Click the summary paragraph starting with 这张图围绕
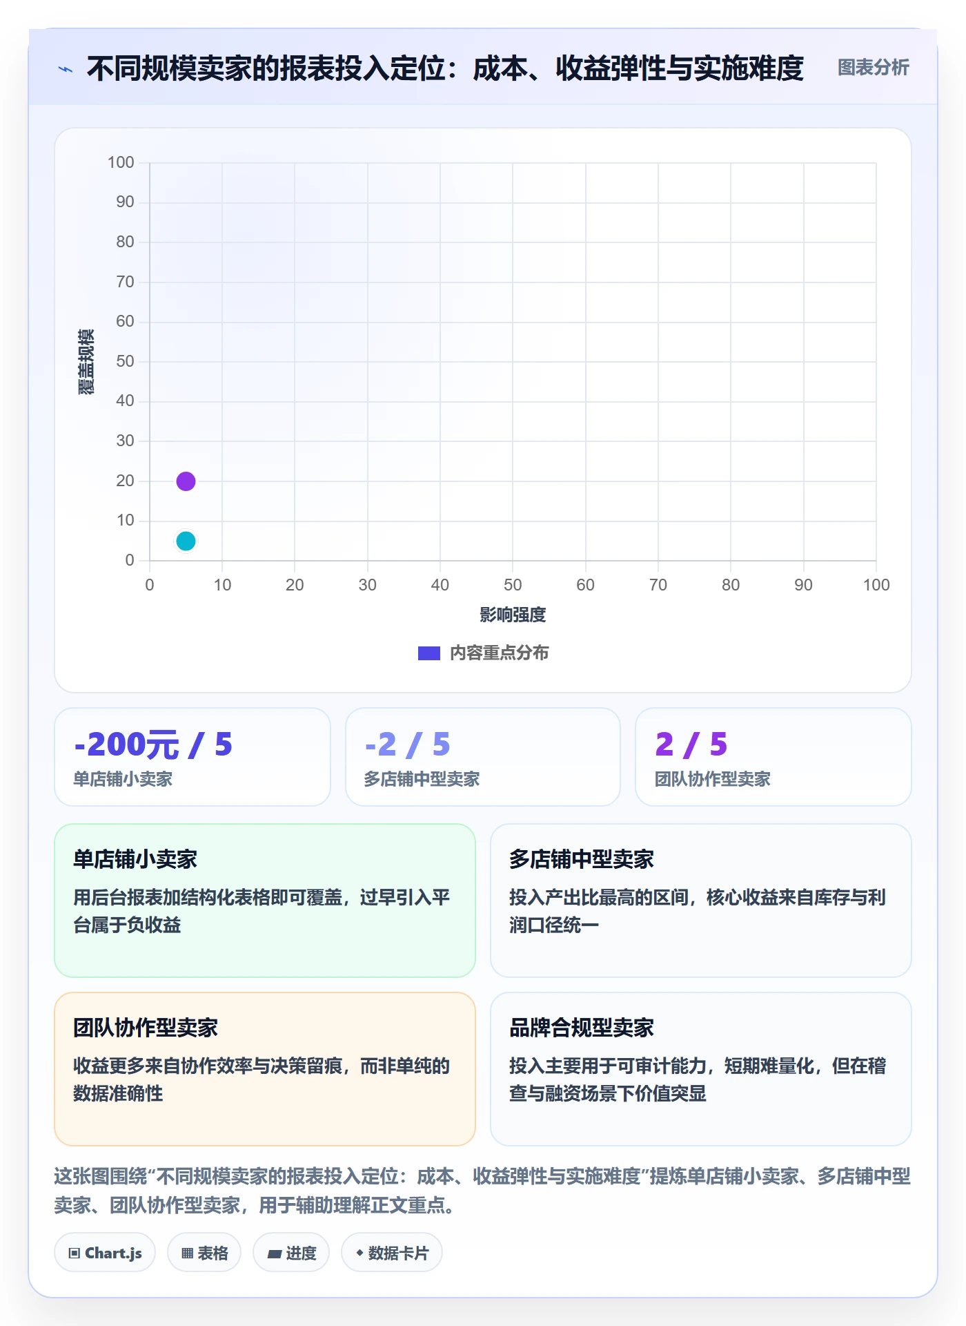Screen dimensions: 966x1326 tap(482, 1190)
